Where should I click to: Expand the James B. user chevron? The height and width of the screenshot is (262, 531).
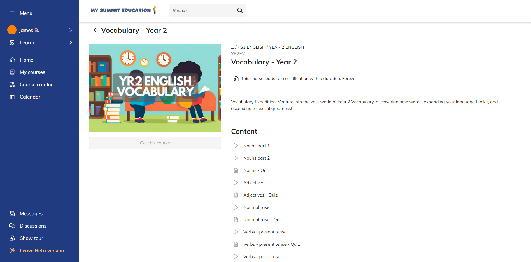(x=71, y=30)
